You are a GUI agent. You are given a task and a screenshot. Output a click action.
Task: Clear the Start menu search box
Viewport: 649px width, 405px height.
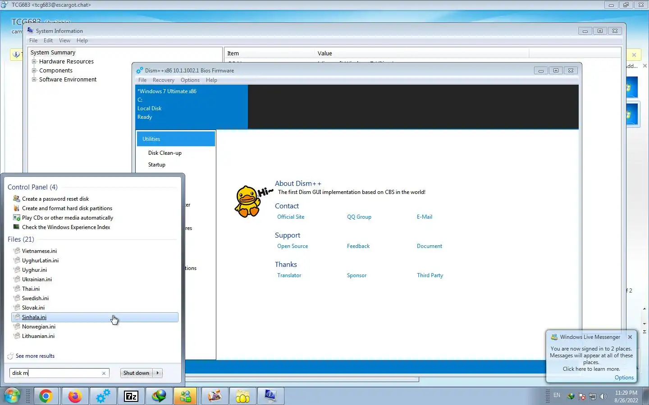(104, 373)
